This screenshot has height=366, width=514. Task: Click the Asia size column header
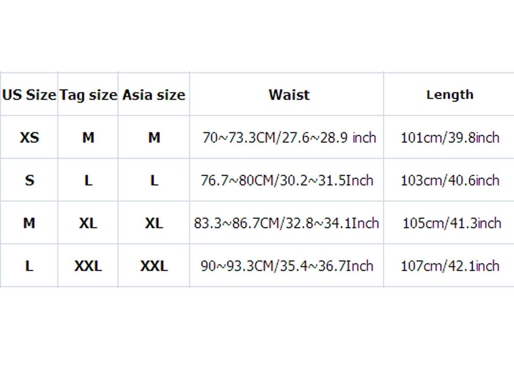(x=154, y=95)
